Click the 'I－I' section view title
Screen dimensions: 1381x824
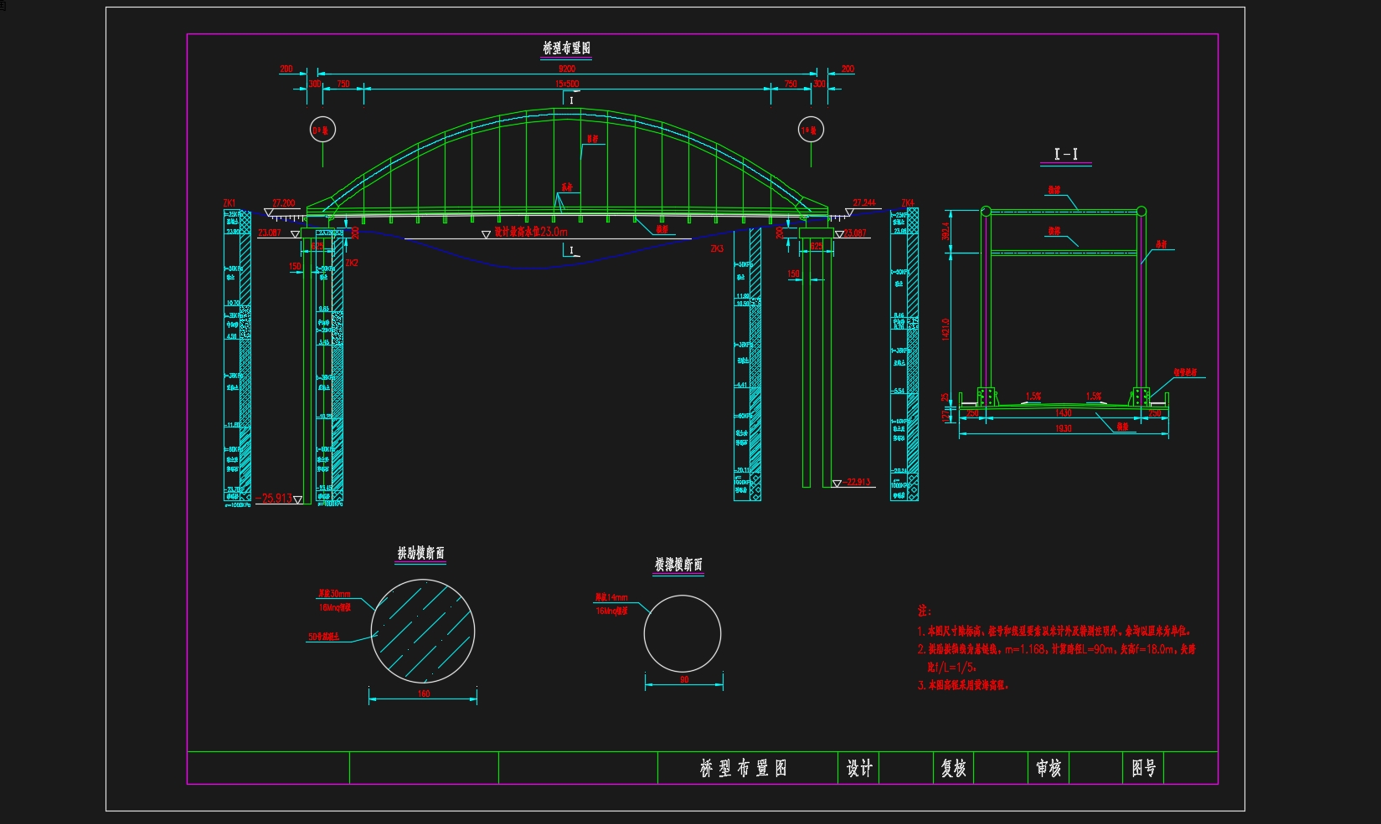tap(1065, 154)
